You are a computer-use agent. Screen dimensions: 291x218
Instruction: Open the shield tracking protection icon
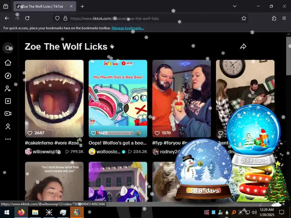coord(57,18)
